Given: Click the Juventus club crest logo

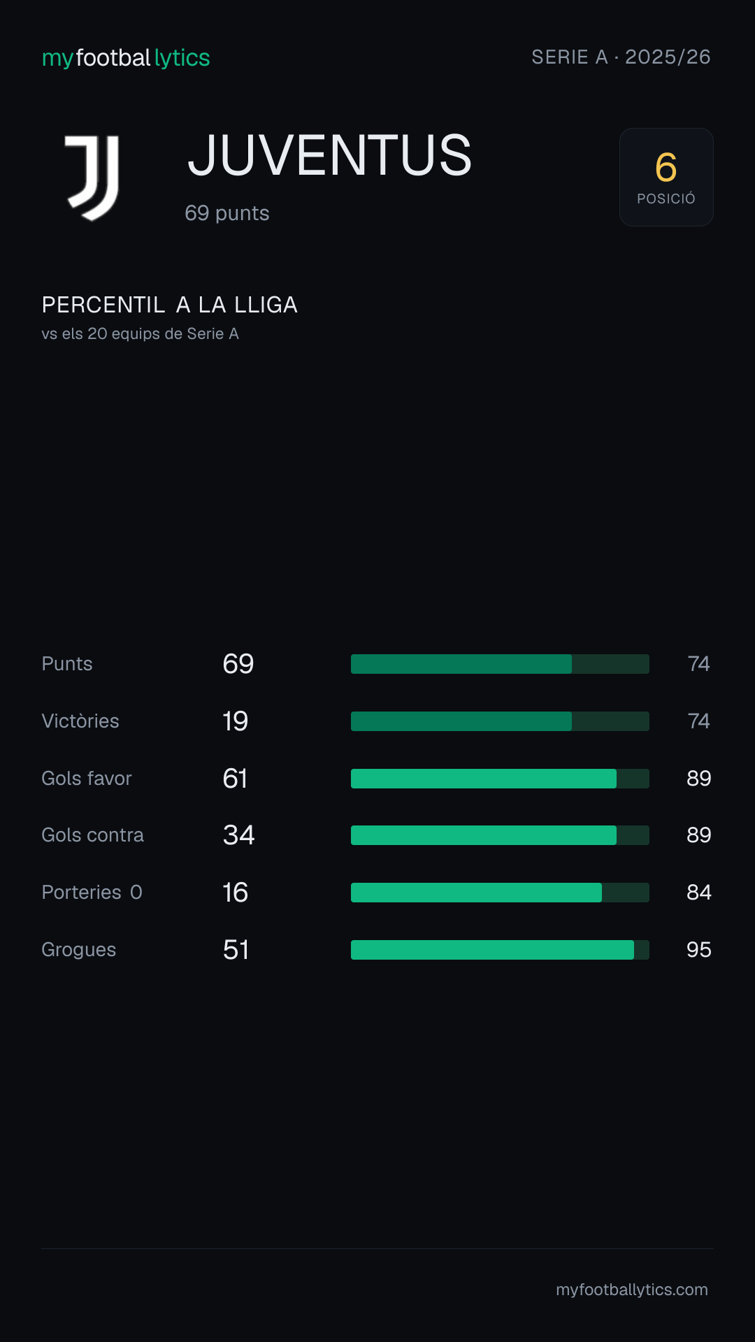Looking at the screenshot, I should pyautogui.click(x=92, y=178).
